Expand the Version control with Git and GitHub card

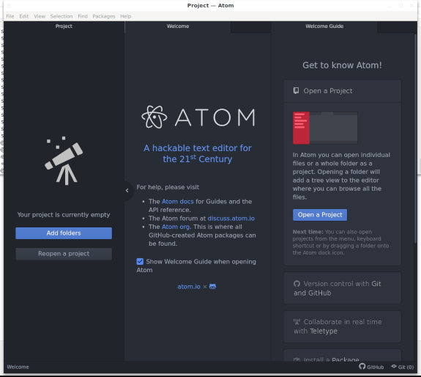tap(343, 288)
